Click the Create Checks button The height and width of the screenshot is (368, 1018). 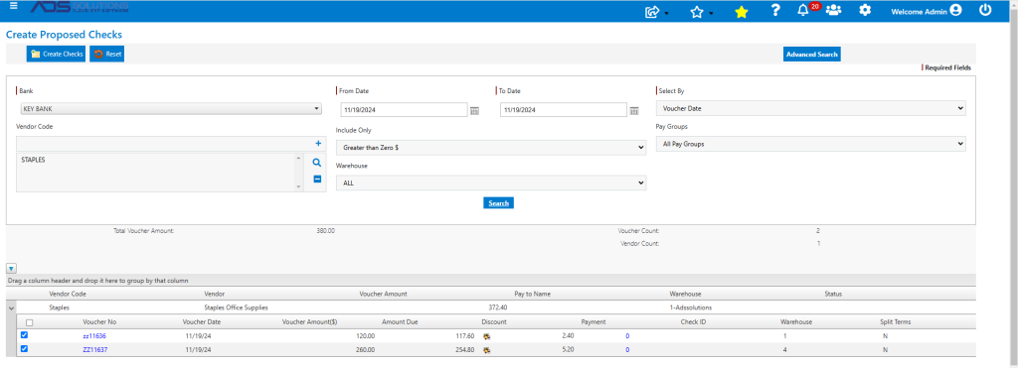(56, 54)
